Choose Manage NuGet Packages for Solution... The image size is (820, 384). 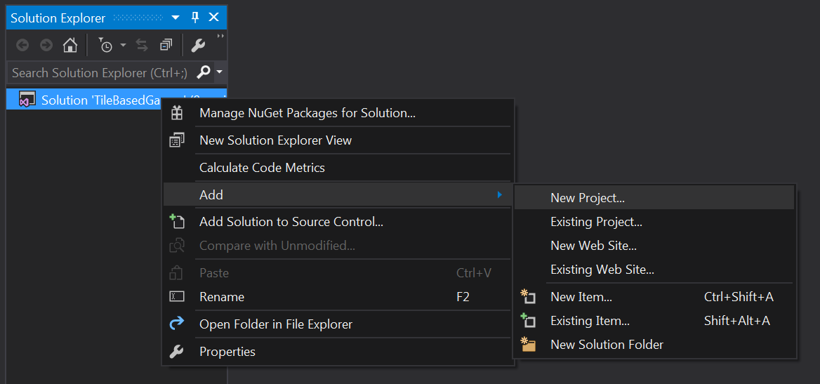click(x=307, y=113)
